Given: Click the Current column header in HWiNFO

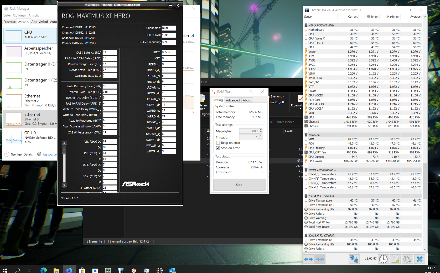Looking at the screenshot, I should (x=353, y=17).
